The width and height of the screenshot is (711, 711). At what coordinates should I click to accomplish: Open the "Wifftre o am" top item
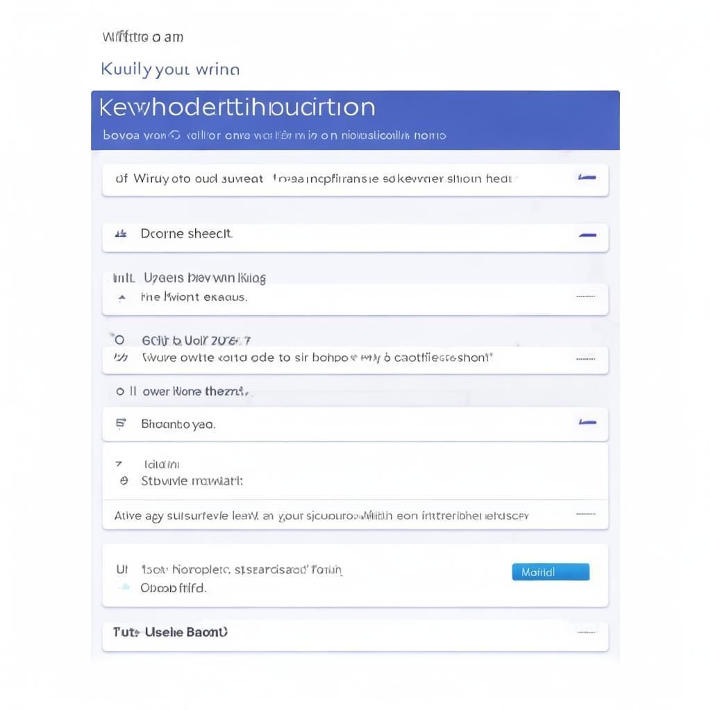[143, 37]
